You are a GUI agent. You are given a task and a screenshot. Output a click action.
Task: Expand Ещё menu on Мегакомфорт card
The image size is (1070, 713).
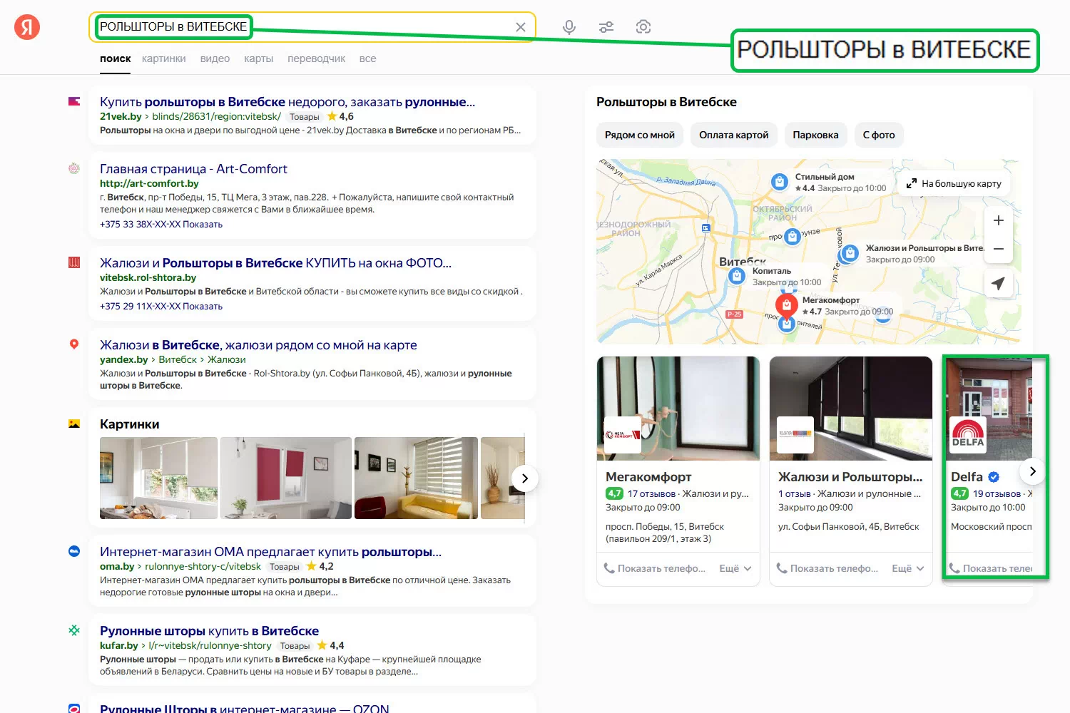(x=735, y=568)
